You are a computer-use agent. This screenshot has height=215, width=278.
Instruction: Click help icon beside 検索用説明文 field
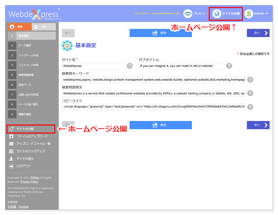[250, 93]
